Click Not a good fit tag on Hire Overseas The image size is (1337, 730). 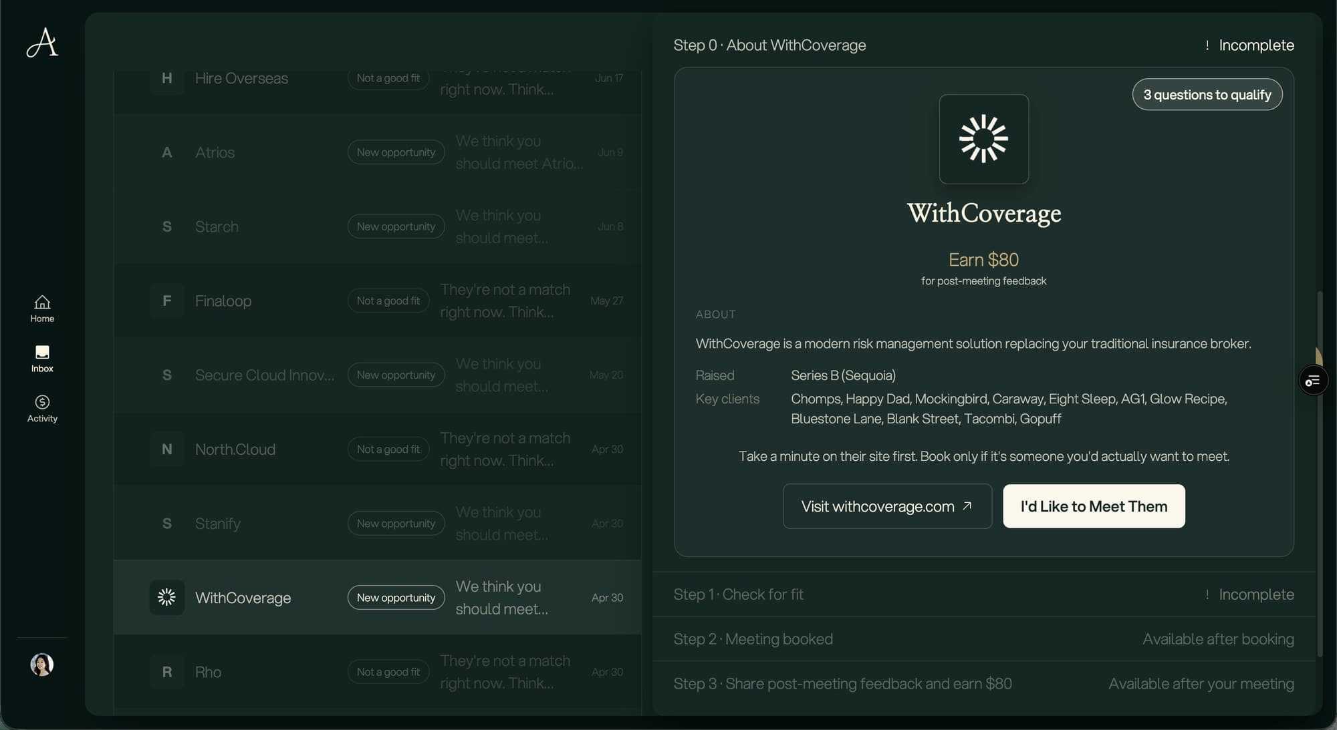click(x=388, y=78)
